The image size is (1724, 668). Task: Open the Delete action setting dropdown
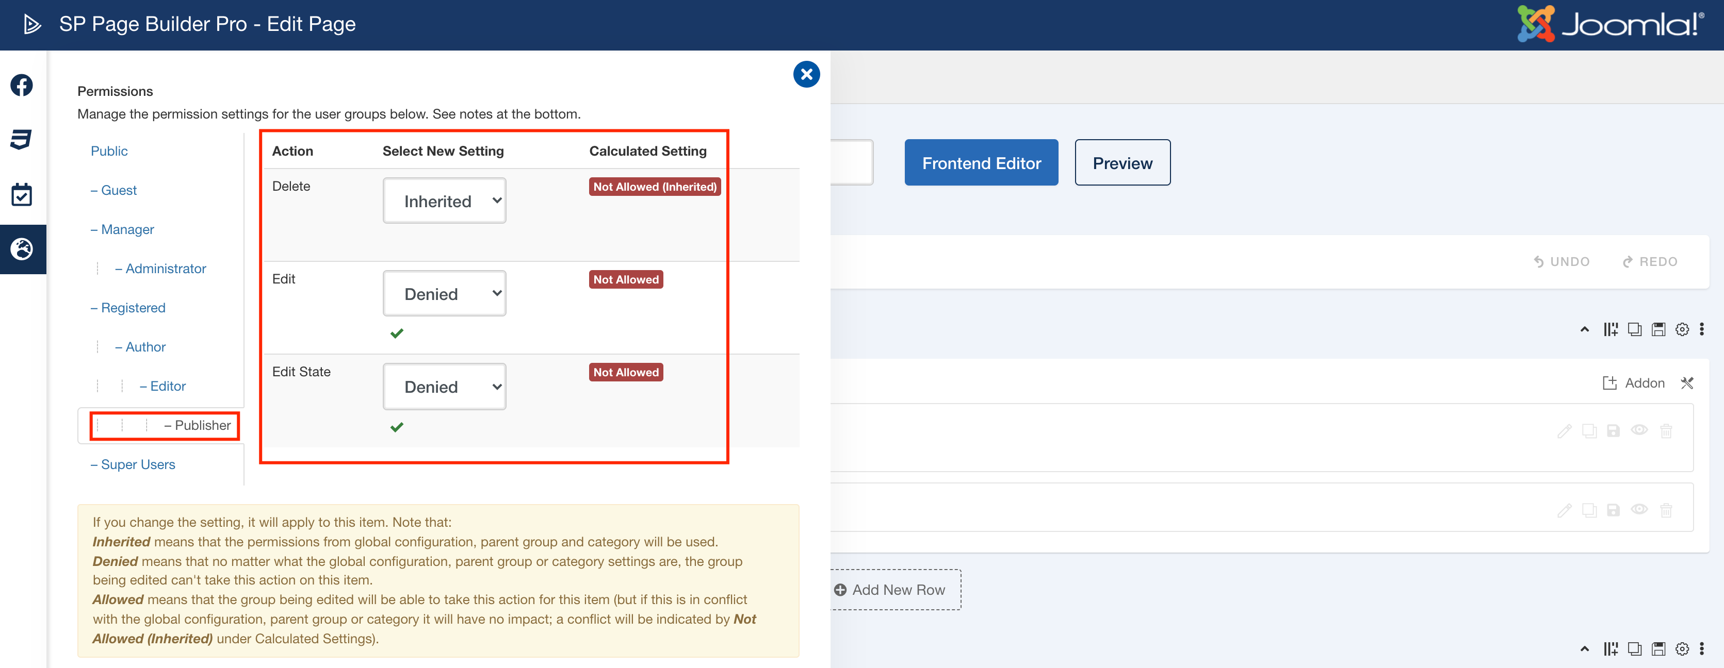coord(444,201)
